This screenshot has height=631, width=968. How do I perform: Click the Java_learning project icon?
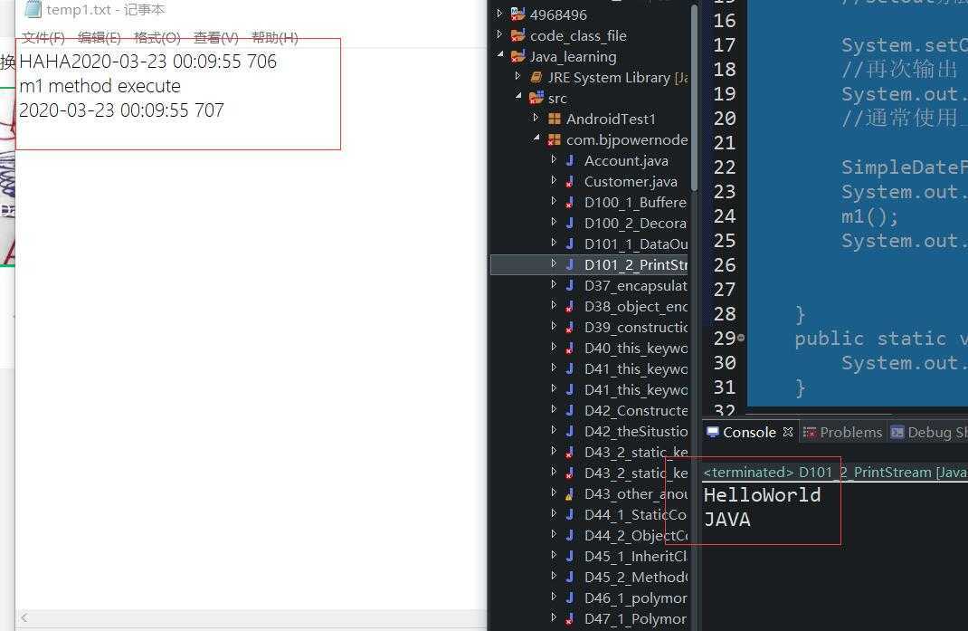click(x=518, y=56)
